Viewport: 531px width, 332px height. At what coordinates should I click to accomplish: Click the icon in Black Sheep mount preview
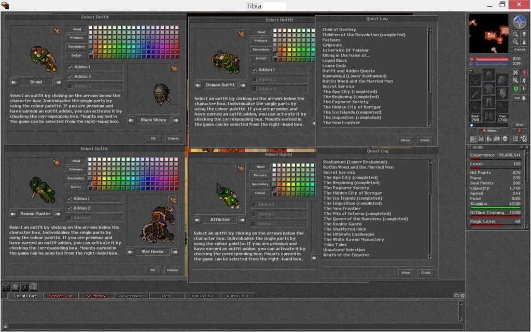pyautogui.click(x=174, y=68)
